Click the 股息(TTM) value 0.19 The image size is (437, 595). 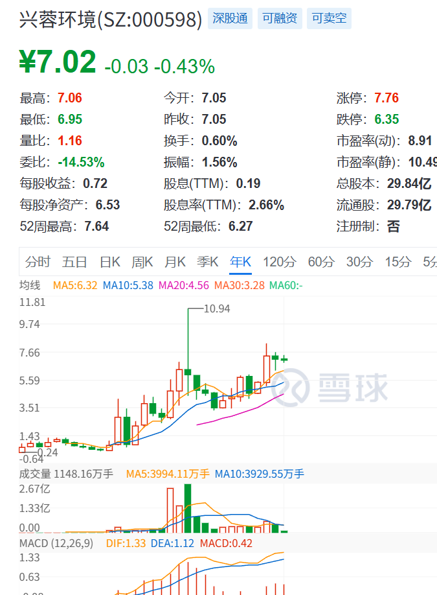tap(248, 183)
